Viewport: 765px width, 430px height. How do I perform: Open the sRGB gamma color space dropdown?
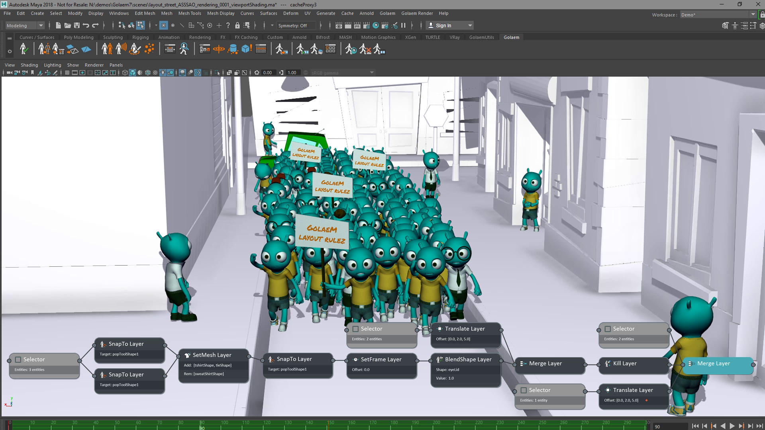[343, 72]
